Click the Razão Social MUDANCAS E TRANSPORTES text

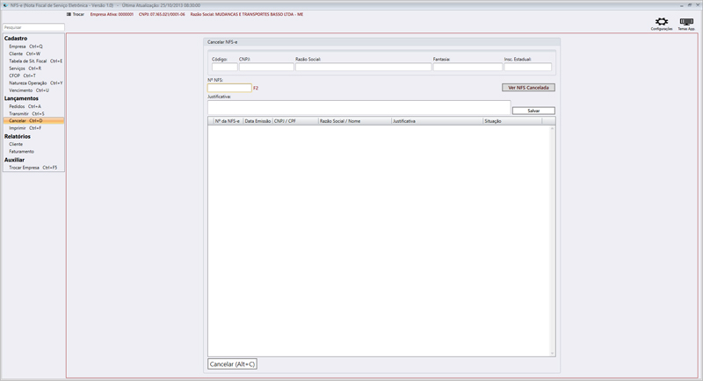point(247,14)
